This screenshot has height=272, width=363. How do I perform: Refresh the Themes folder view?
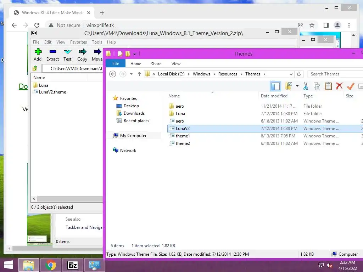point(299,74)
